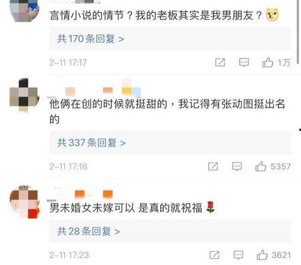The width and height of the screenshot is (301, 265).
Task: Expand 共170条回复 replies
Action: pos(90,38)
